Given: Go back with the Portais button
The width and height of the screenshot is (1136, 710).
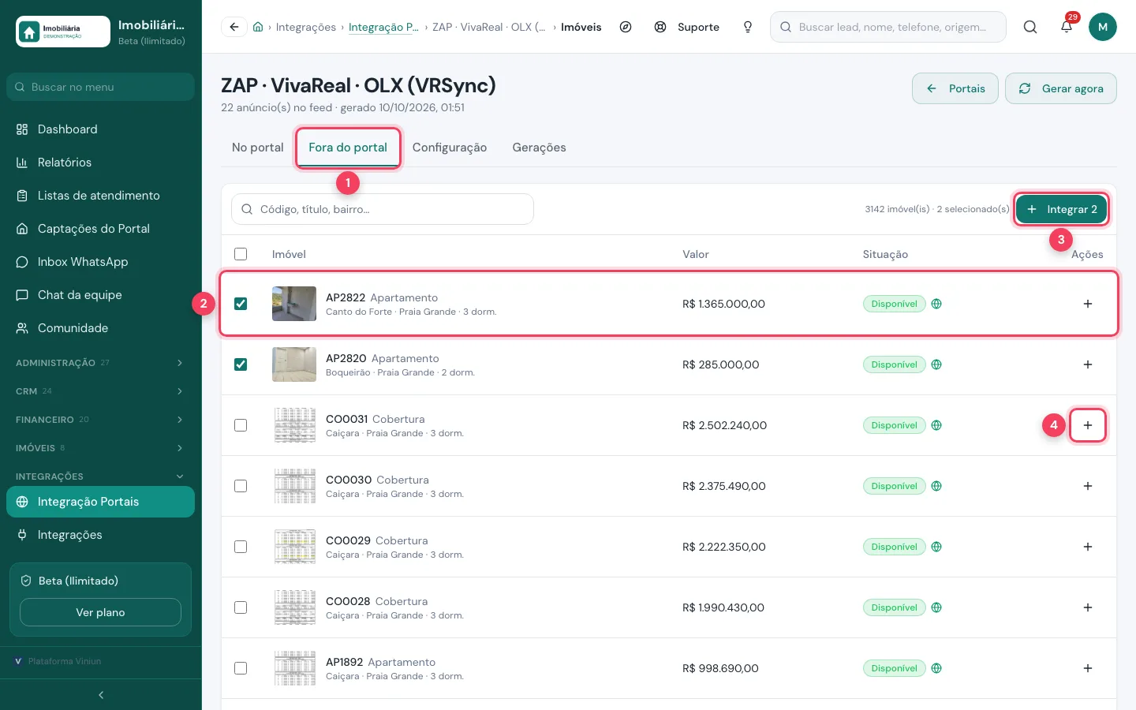Looking at the screenshot, I should tap(955, 88).
